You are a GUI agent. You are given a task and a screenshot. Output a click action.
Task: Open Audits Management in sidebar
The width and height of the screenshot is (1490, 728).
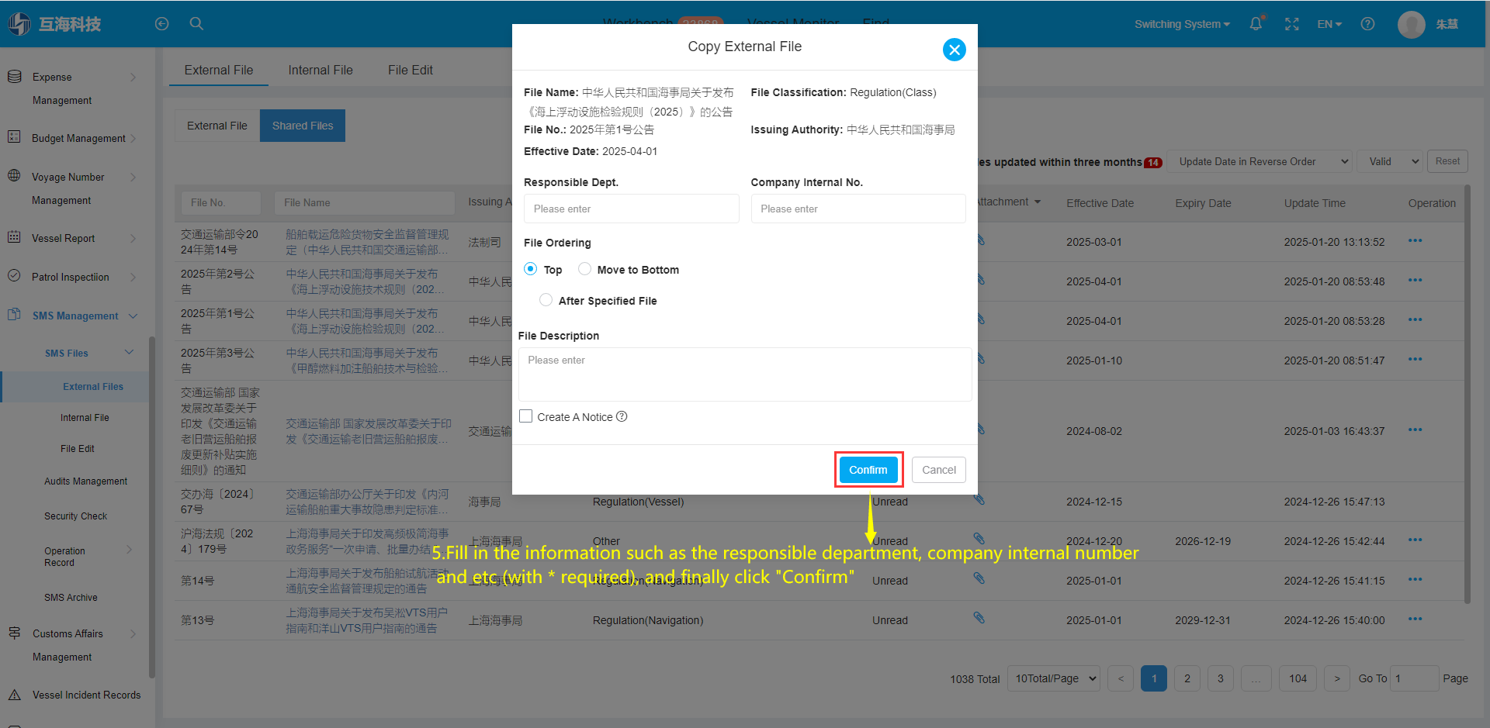85,481
